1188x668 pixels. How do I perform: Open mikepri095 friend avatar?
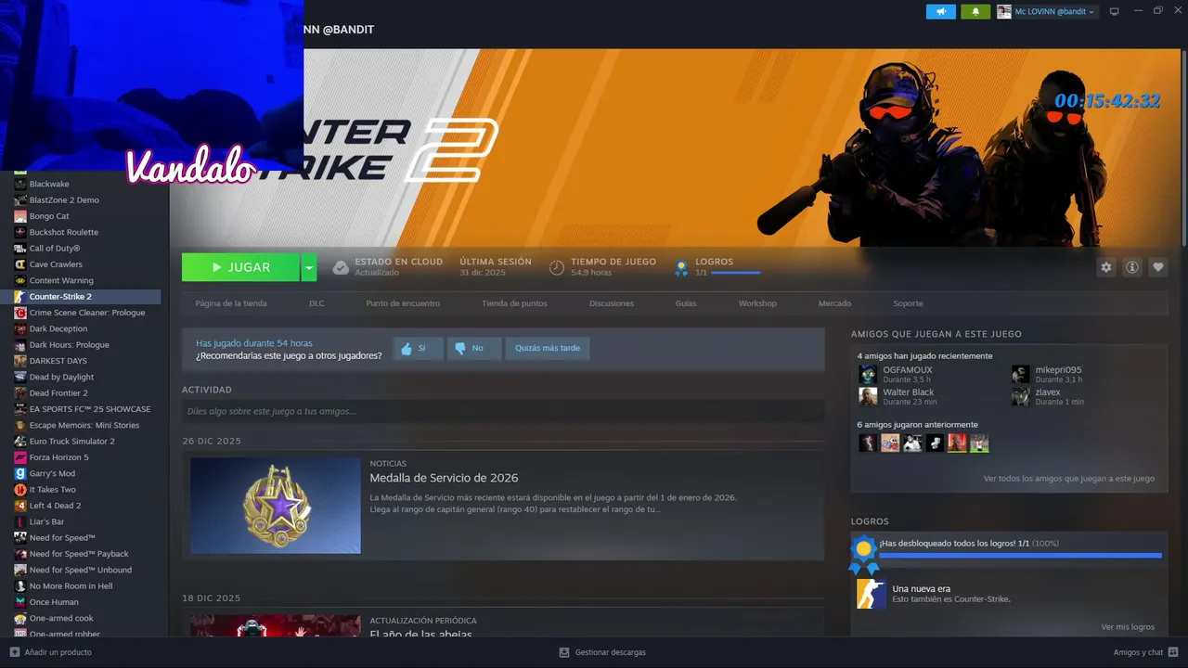[1021, 374]
